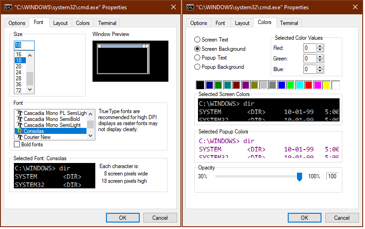Click the Red value input field

pos(310,48)
